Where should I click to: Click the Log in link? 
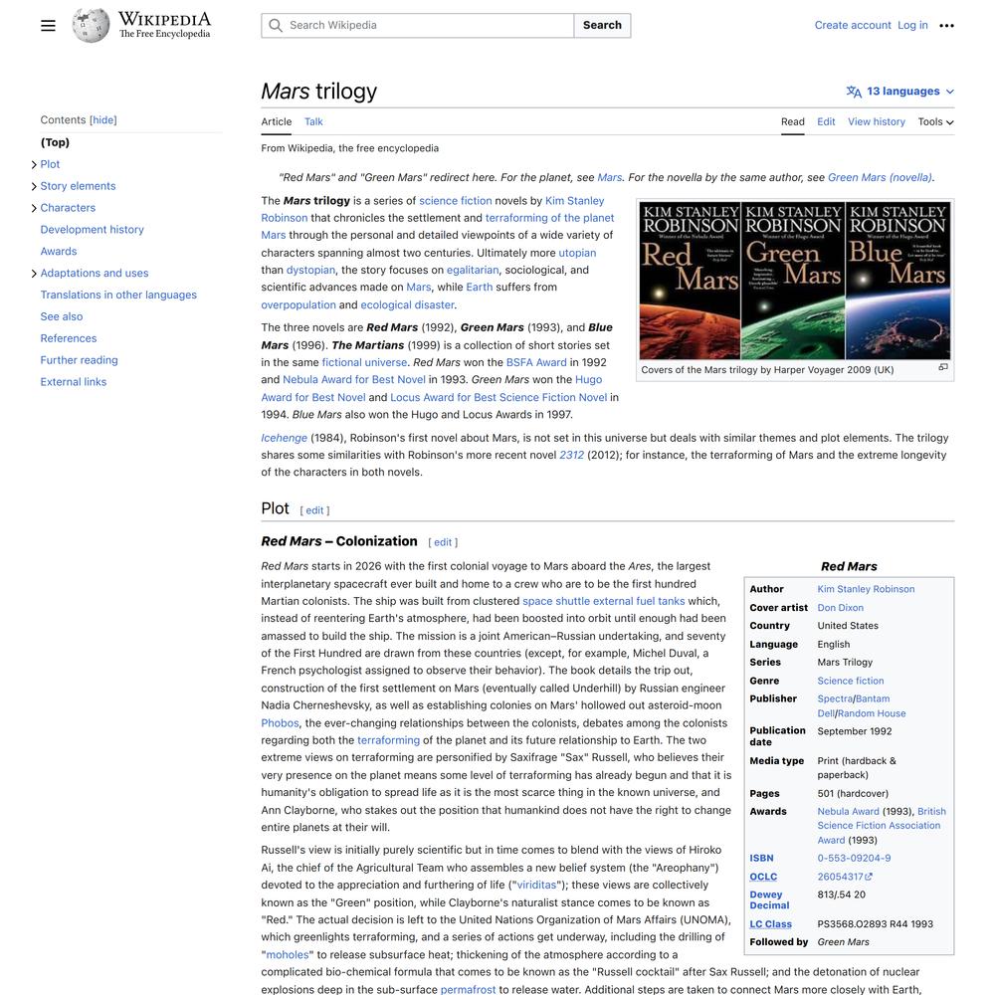pyautogui.click(x=912, y=26)
